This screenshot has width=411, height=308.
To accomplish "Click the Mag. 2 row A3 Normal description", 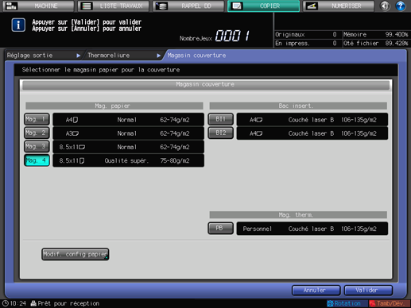I will (x=129, y=133).
